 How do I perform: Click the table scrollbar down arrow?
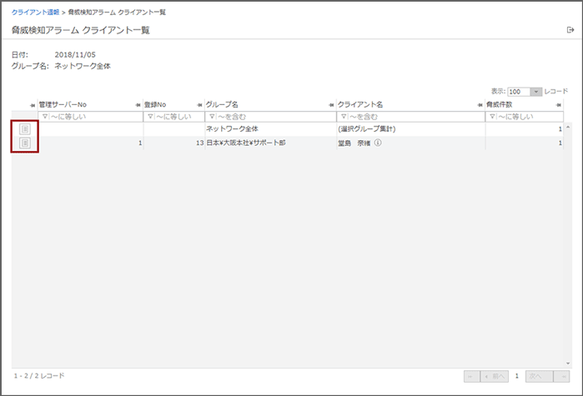pyautogui.click(x=568, y=363)
